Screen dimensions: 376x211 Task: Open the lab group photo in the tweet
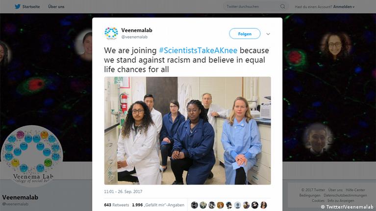tap(188, 131)
